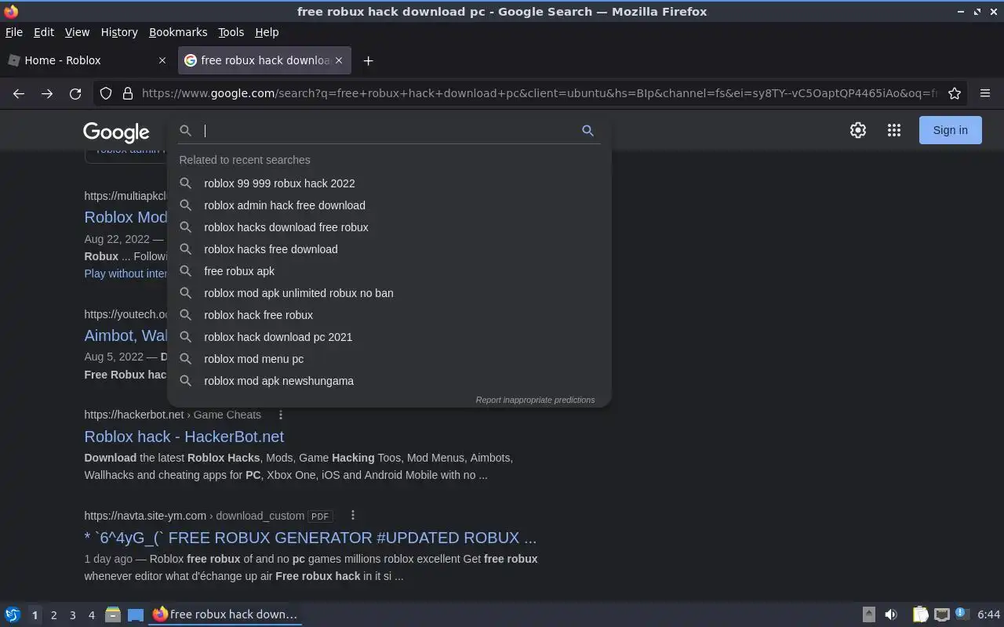Image resolution: width=1004 pixels, height=627 pixels.
Task: Open the Edit menu
Action: click(x=44, y=32)
